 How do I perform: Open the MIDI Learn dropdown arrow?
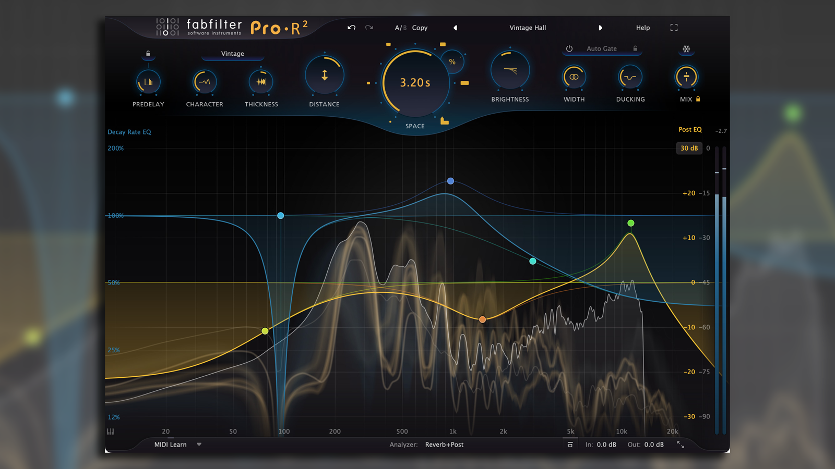[x=199, y=445]
